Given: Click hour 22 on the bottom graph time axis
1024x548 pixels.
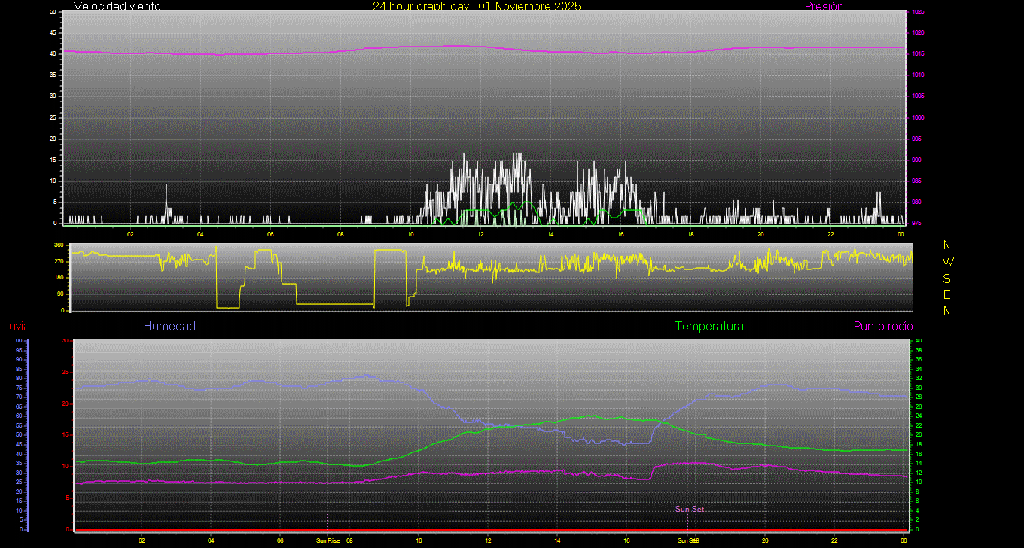Looking at the screenshot, I should coord(834,540).
